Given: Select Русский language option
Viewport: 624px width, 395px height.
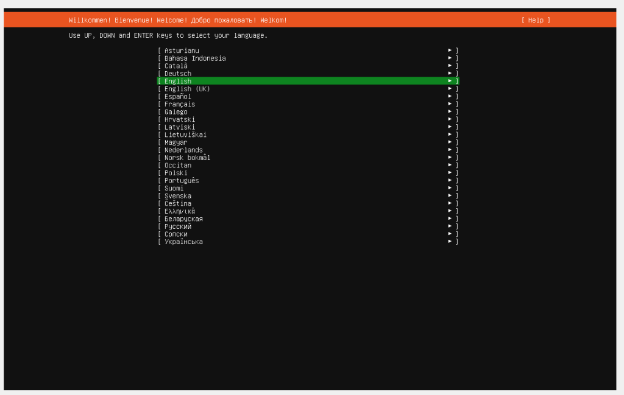Looking at the screenshot, I should point(178,226).
